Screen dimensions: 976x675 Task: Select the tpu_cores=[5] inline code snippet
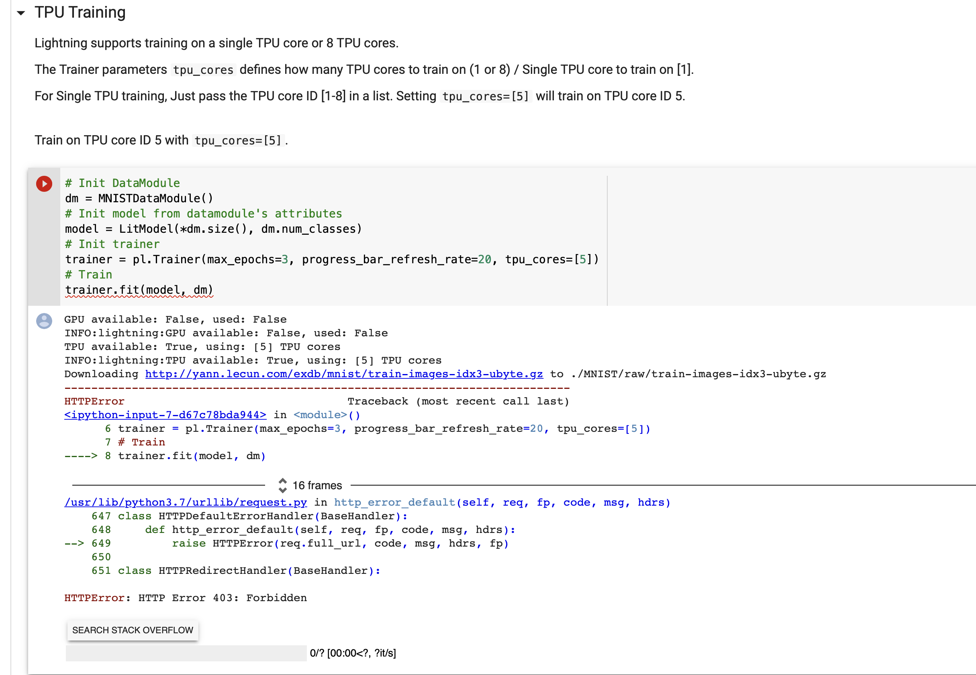[486, 96]
